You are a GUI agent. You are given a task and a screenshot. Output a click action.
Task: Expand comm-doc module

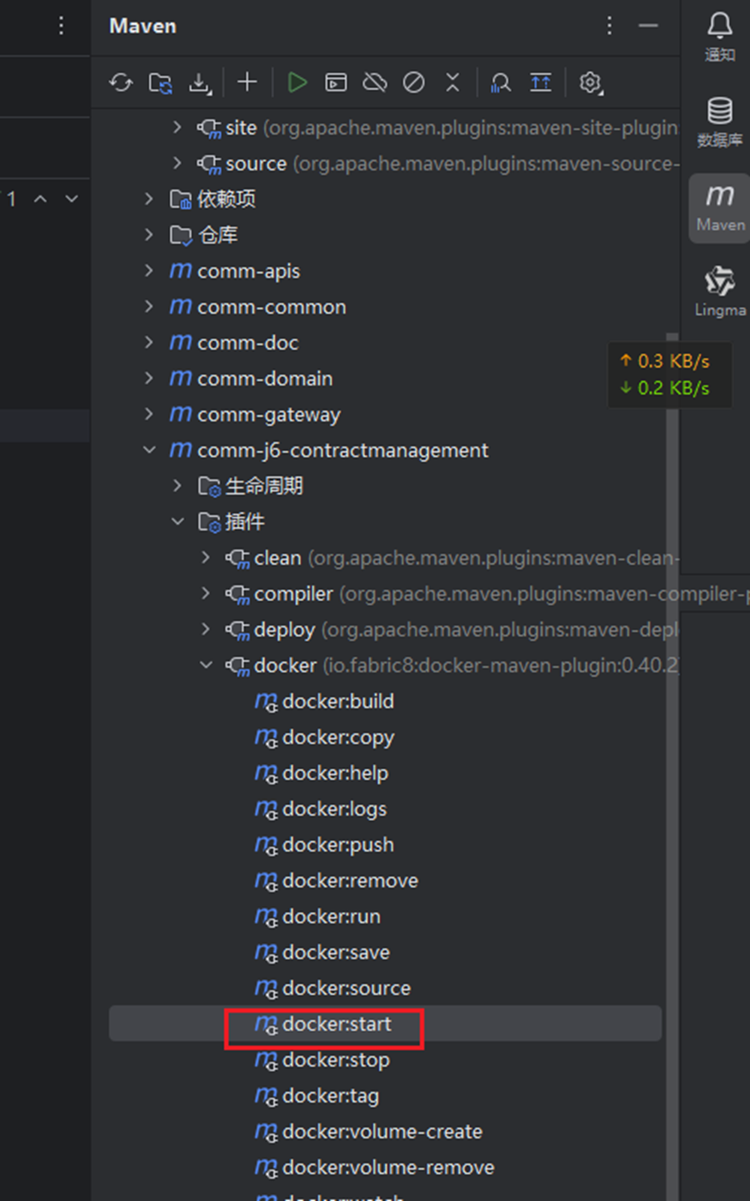pyautogui.click(x=149, y=342)
